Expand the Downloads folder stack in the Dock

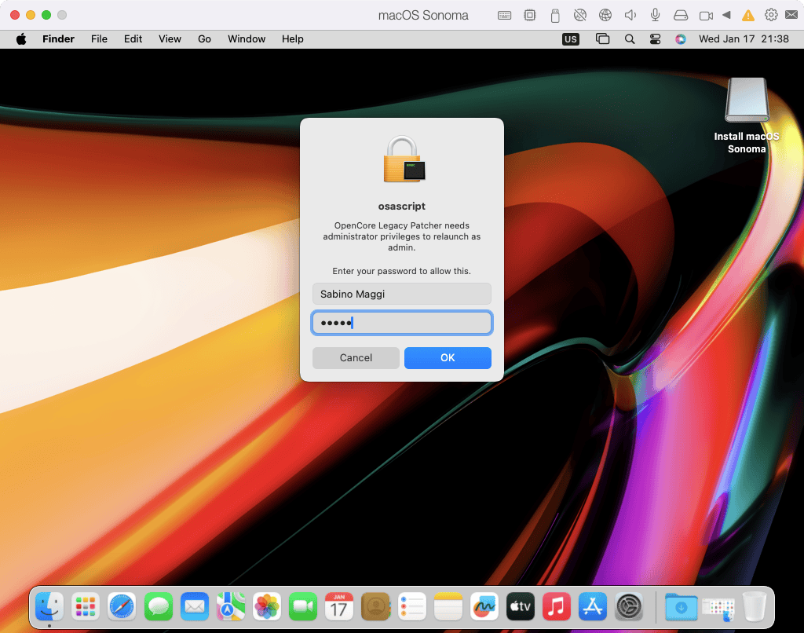[x=681, y=606]
